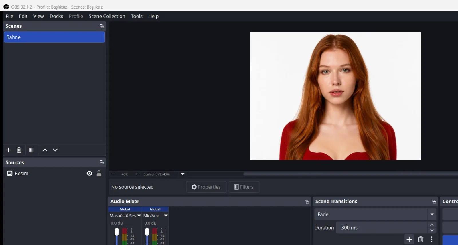The height and width of the screenshot is (245, 458).
Task: Click the preview horizontal scrollbar
Action: point(351,174)
